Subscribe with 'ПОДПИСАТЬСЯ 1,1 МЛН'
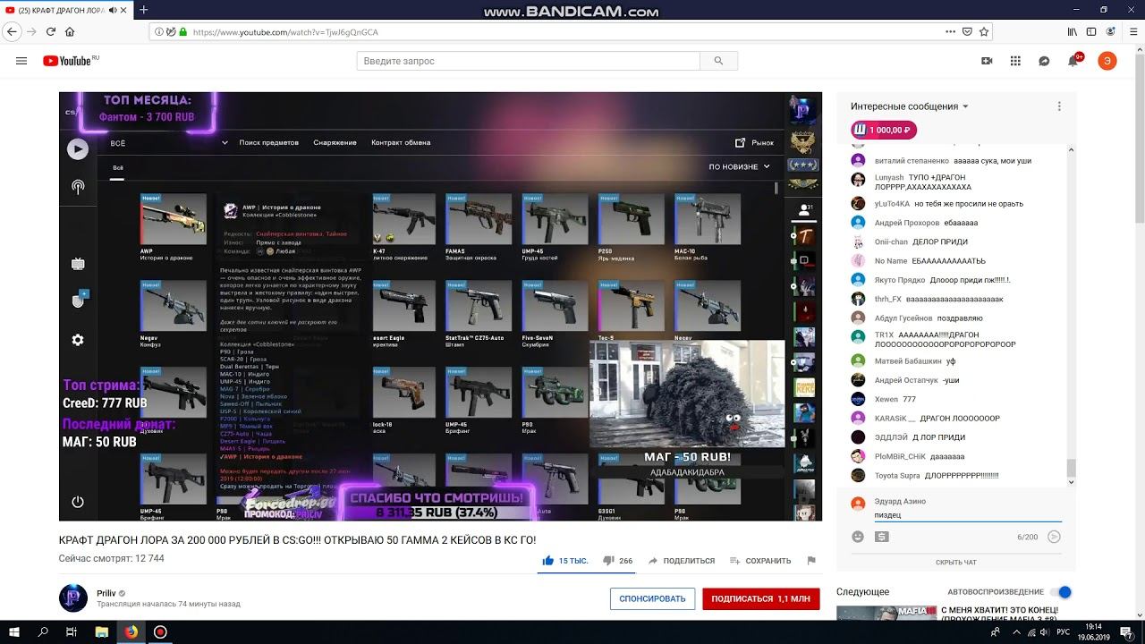This screenshot has height=644, width=1145. 761,598
